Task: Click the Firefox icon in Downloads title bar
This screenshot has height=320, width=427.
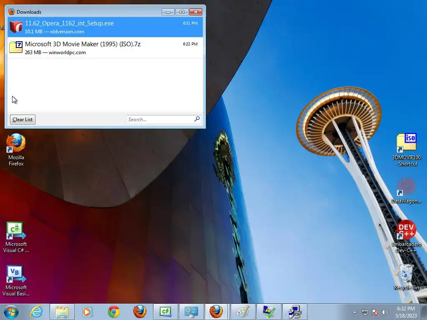Action: 11,11
